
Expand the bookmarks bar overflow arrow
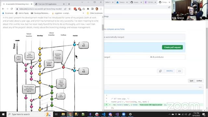(83, 13)
